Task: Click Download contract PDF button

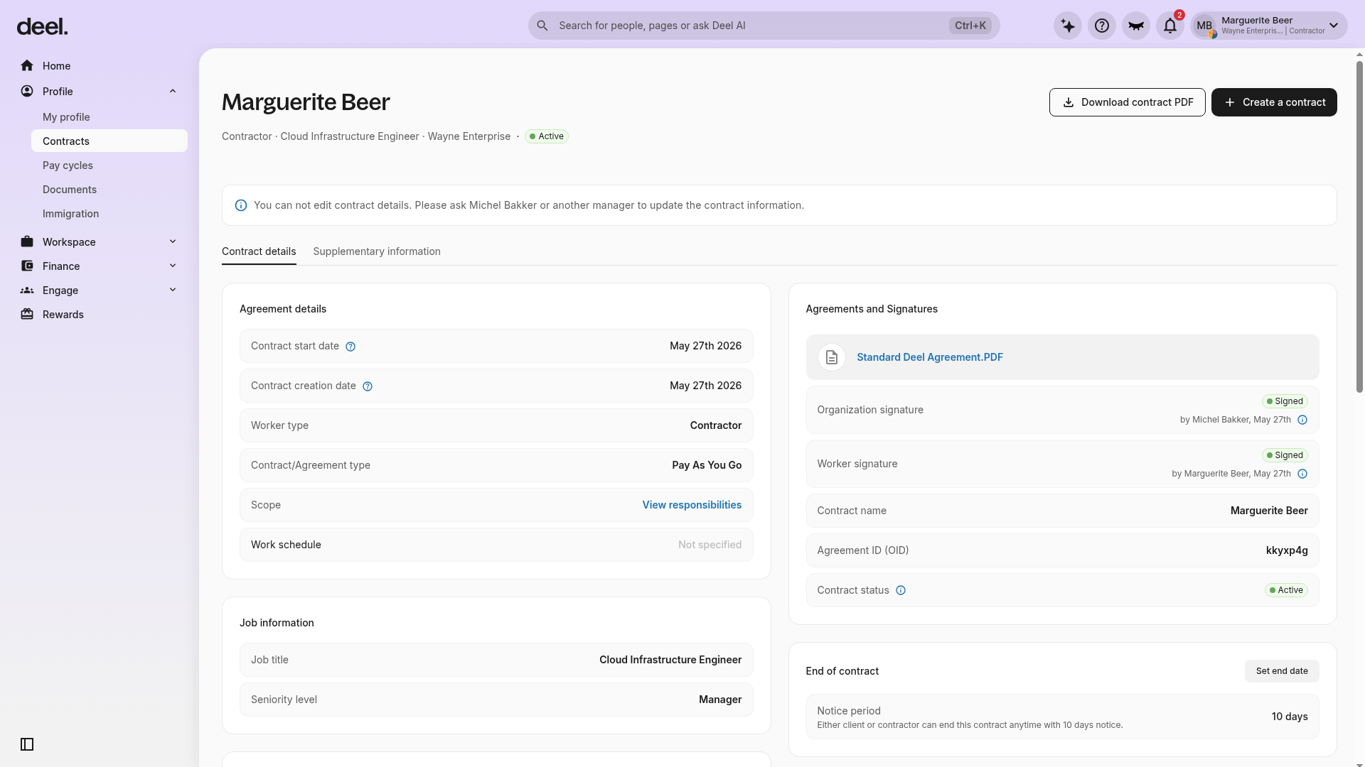Action: (1128, 102)
